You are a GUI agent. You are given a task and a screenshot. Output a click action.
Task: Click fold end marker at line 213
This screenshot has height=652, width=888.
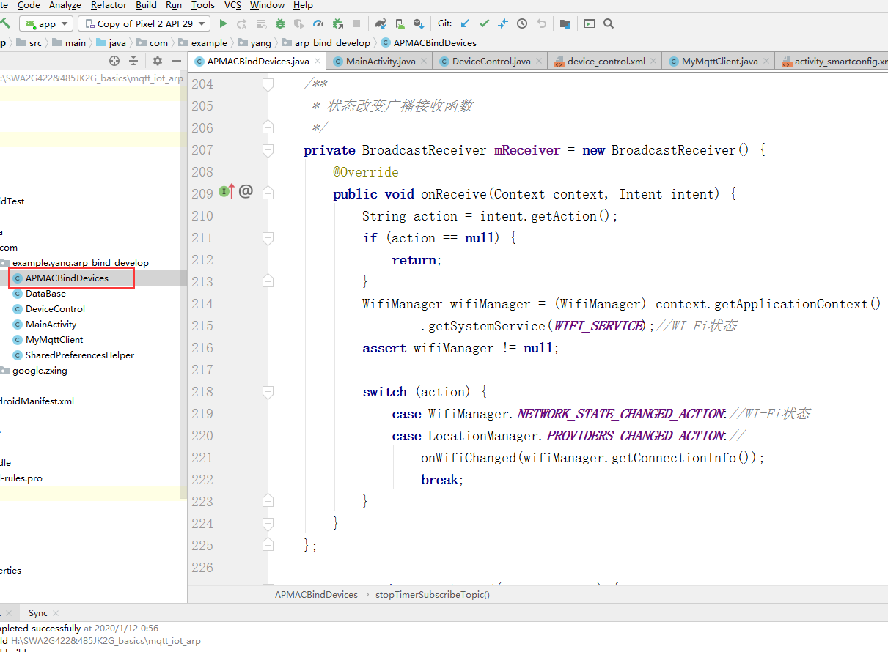click(268, 281)
